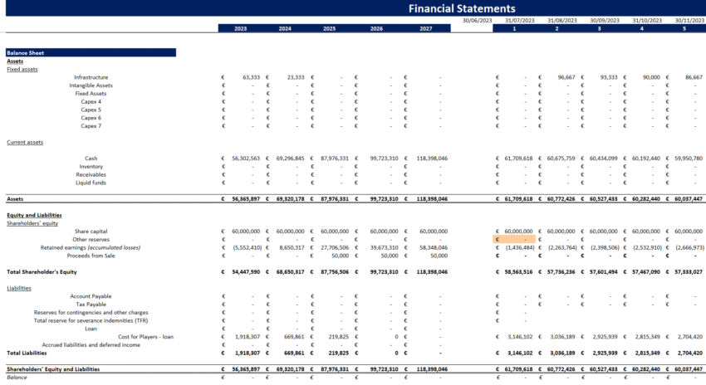The height and width of the screenshot is (385, 706).
Task: Select the 30/09/2023 date cell
Action: (x=605, y=21)
